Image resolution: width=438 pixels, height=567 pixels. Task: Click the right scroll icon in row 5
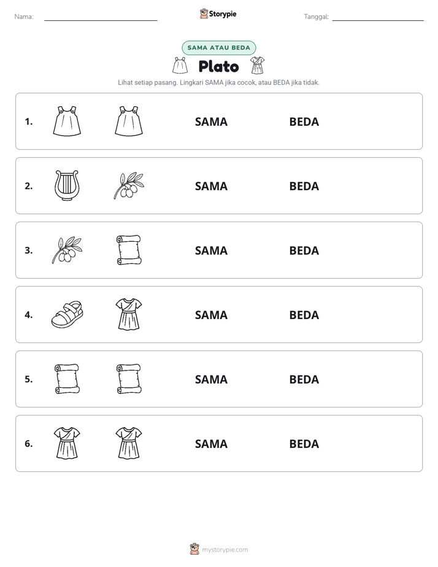pyautogui.click(x=129, y=379)
